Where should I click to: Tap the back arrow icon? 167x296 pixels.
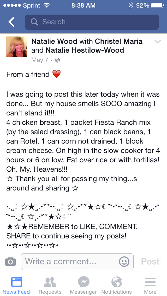[x=12, y=22]
